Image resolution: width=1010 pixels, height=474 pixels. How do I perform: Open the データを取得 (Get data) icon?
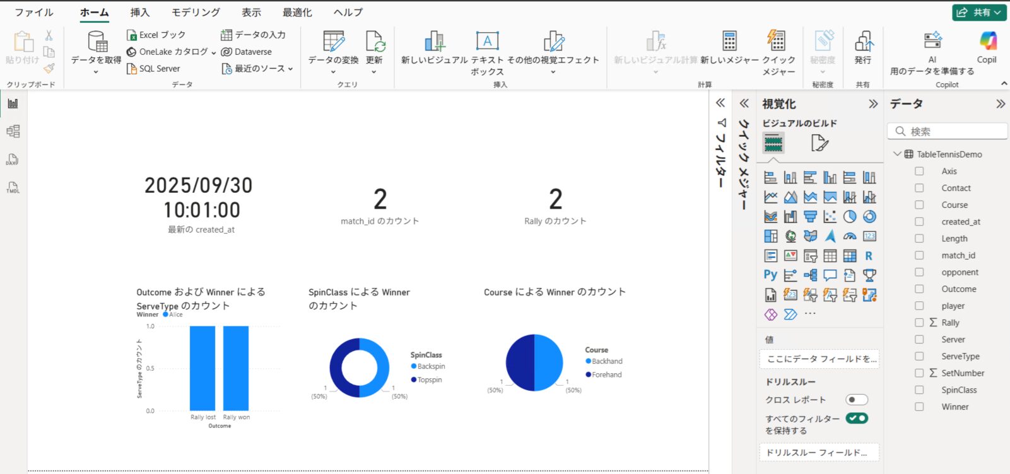[x=97, y=43]
